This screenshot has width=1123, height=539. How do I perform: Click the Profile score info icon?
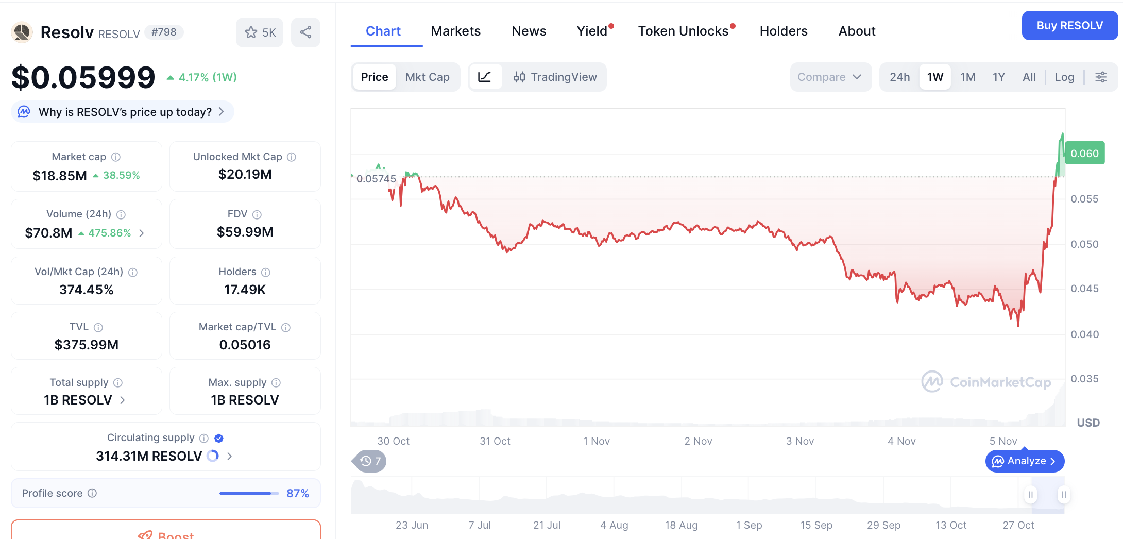[x=92, y=493]
